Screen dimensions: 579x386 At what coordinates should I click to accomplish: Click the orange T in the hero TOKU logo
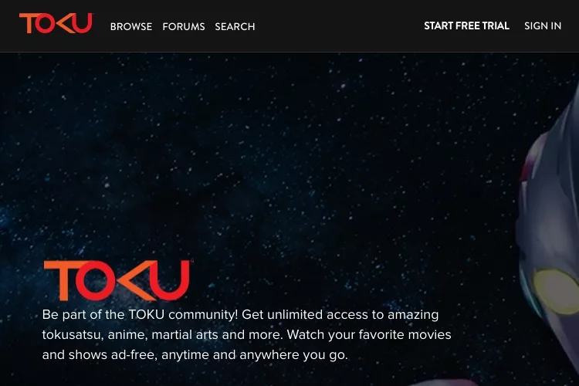tap(61, 280)
